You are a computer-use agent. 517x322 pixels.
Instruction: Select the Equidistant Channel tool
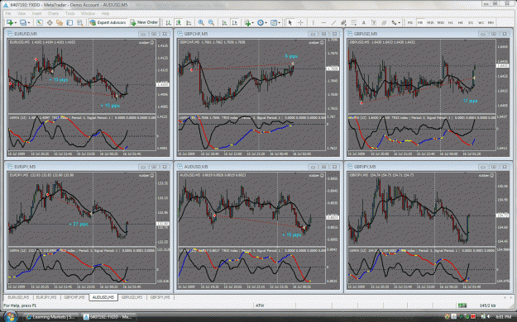tap(343, 22)
